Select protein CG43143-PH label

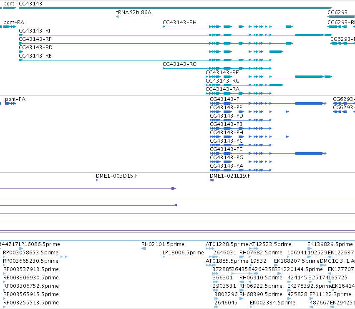pyautogui.click(x=227, y=133)
